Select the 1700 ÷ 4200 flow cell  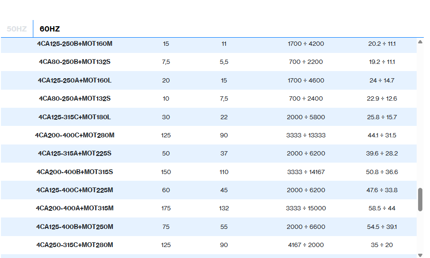pos(306,44)
